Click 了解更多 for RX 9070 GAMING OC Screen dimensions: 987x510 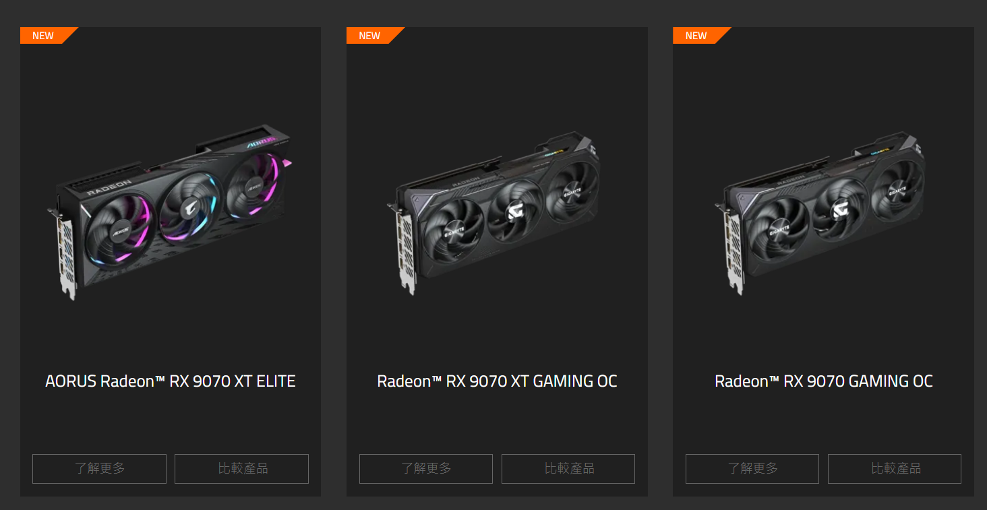tap(752, 469)
